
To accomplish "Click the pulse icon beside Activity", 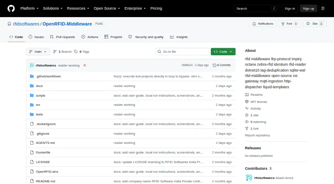I will pyautogui.click(x=247, y=108).
